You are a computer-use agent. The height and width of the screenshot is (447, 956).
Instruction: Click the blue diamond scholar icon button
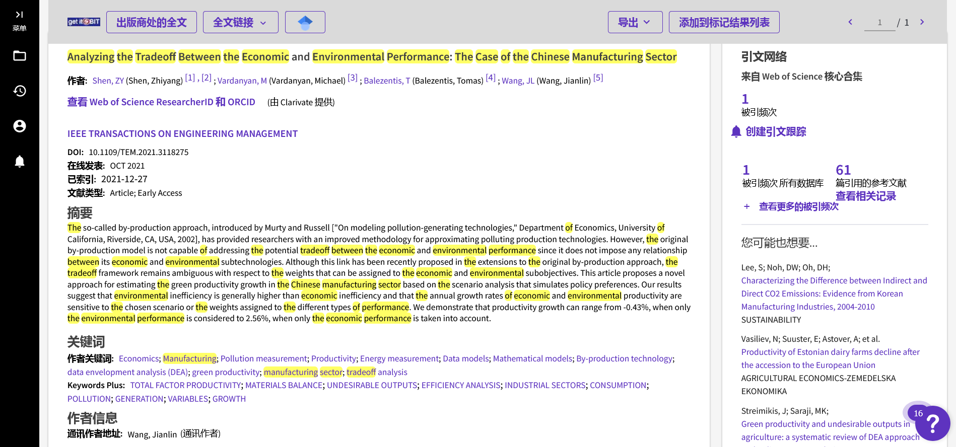tap(305, 22)
